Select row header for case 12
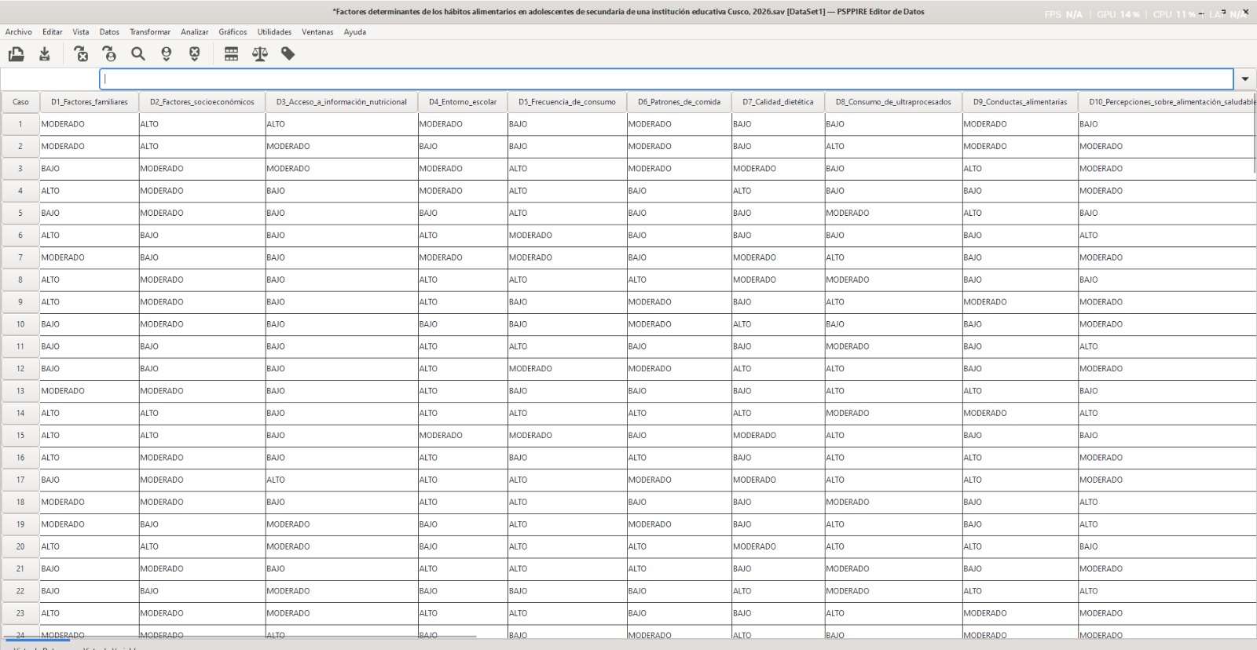Viewport: 1257px width, 650px height. click(20, 368)
